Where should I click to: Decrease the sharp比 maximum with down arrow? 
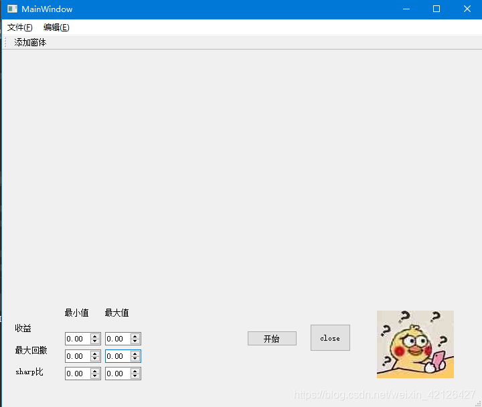coord(135,377)
